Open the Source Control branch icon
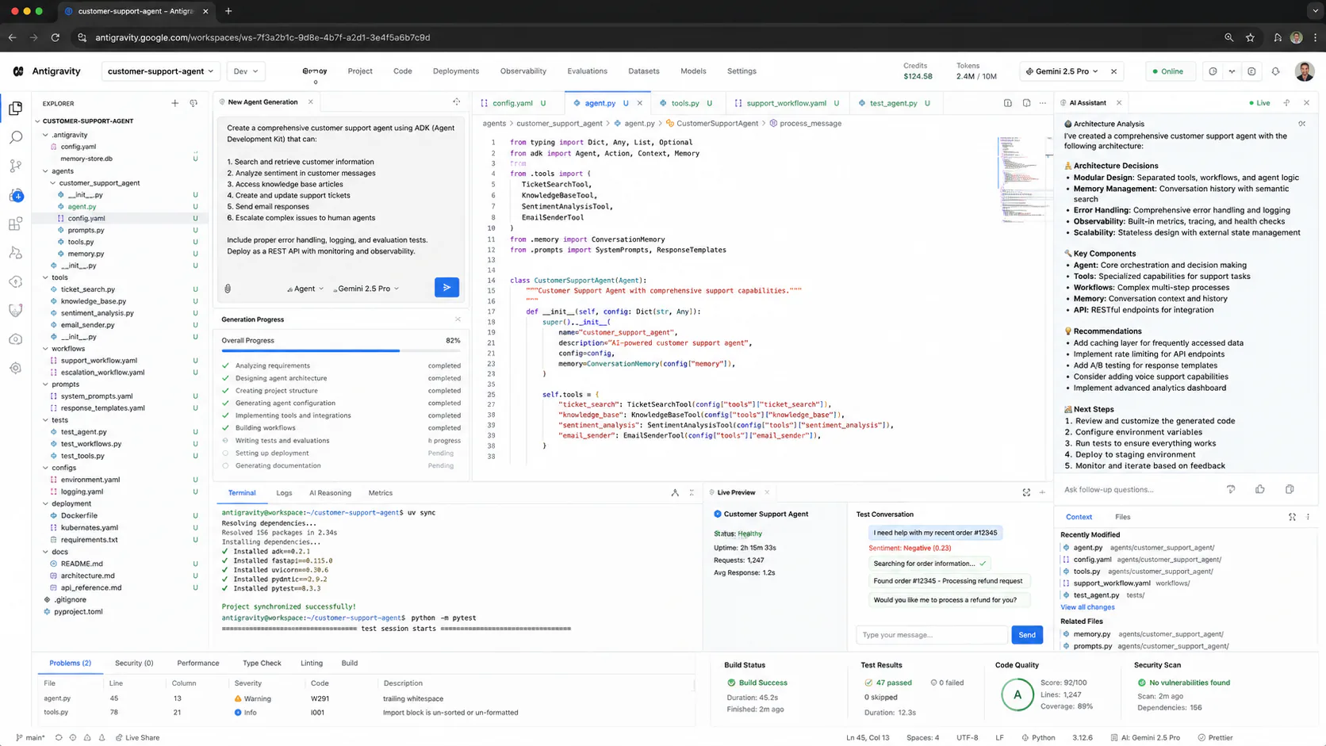The width and height of the screenshot is (1326, 746). 16,166
